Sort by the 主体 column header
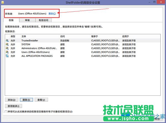 tap(24, 36)
